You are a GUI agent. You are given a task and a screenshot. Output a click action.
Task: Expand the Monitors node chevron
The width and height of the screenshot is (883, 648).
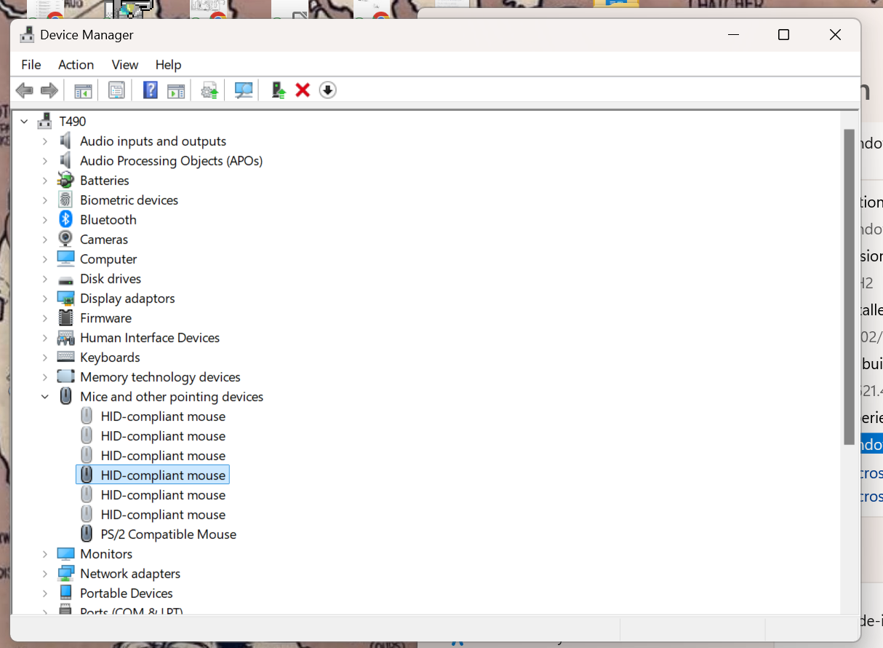click(x=45, y=554)
